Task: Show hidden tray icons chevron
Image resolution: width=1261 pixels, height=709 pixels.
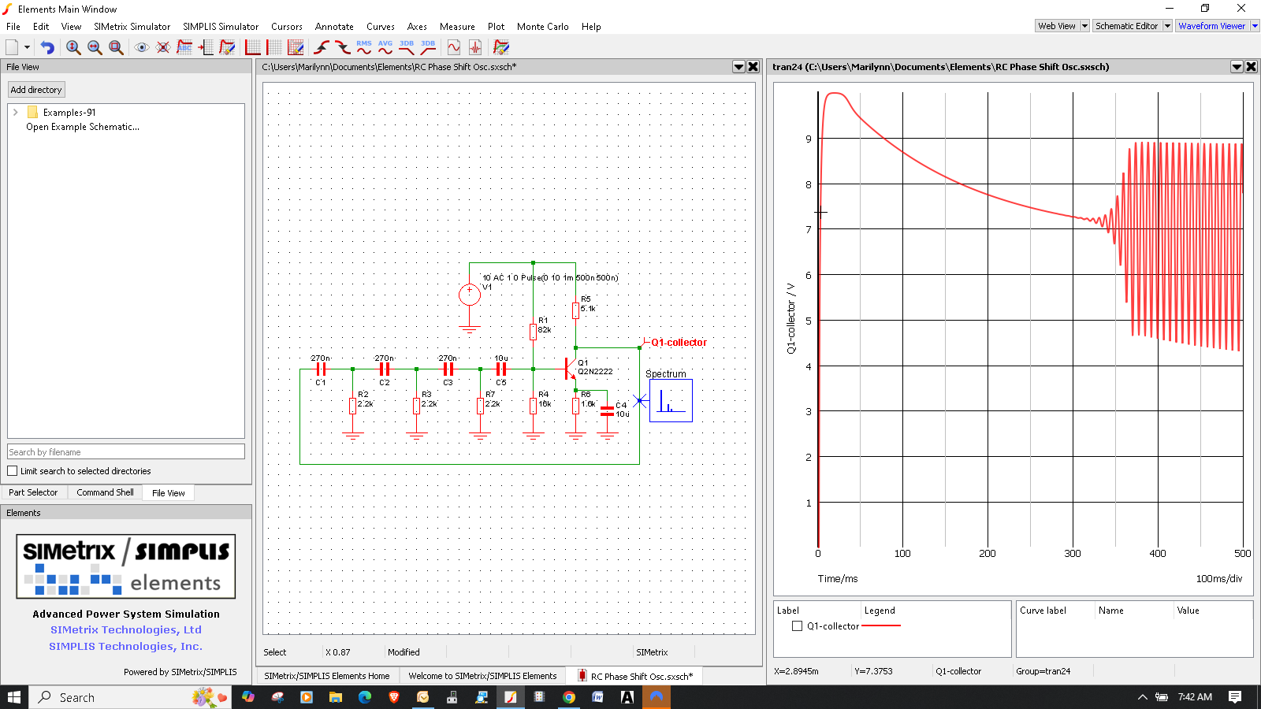Action: point(1143,697)
